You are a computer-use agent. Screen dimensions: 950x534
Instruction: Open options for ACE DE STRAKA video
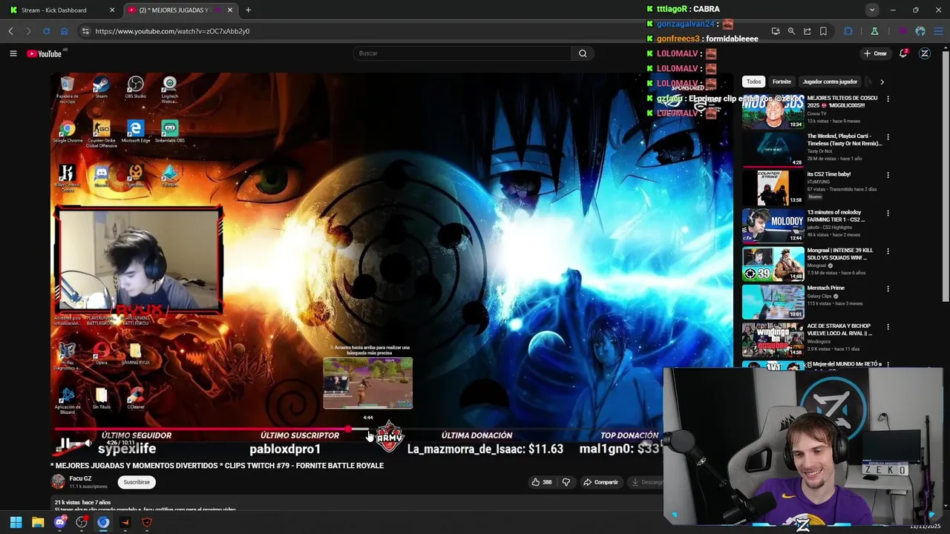888,326
